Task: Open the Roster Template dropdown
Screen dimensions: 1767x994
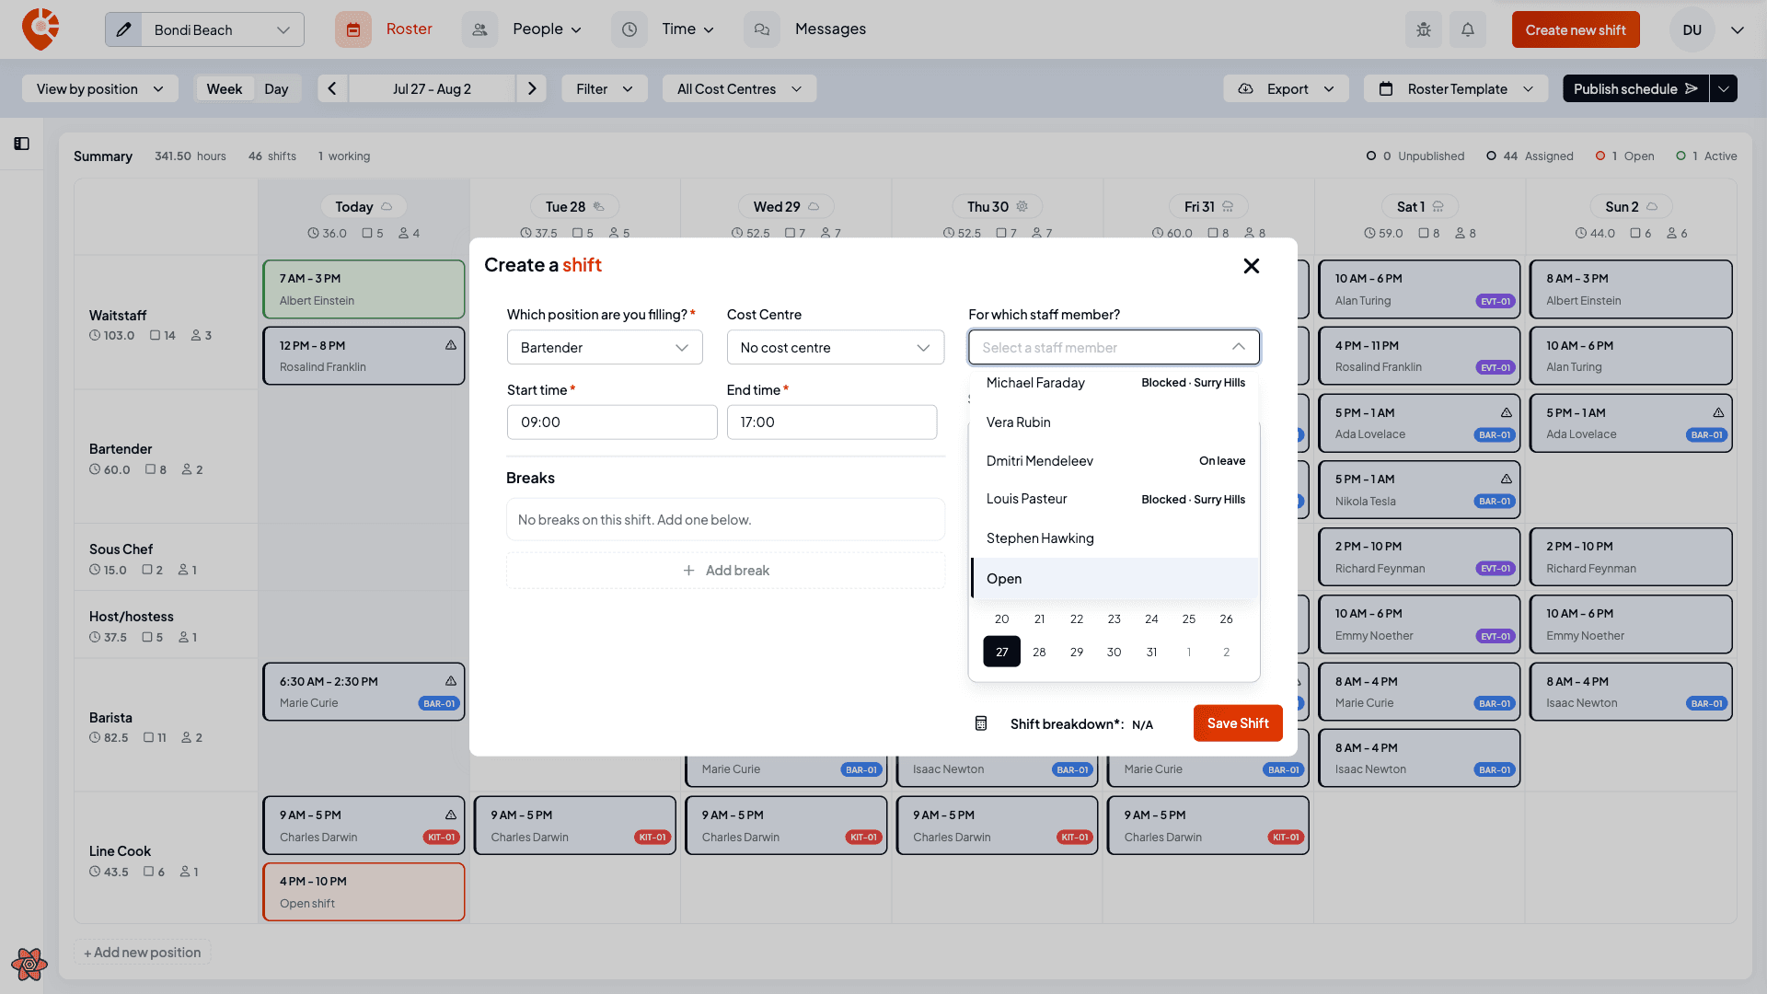Action: (1456, 88)
